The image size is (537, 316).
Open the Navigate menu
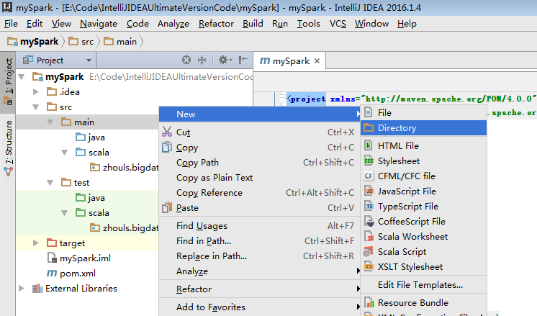(x=99, y=24)
